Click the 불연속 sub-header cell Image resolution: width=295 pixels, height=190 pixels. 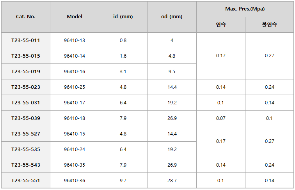269,25
